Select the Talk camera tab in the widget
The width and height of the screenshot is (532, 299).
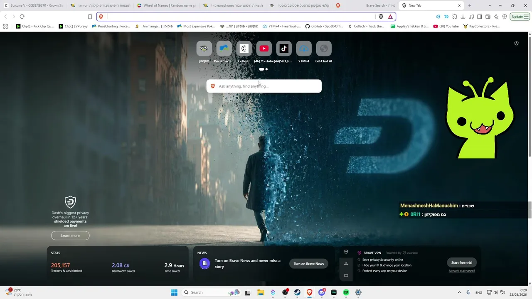click(x=346, y=275)
